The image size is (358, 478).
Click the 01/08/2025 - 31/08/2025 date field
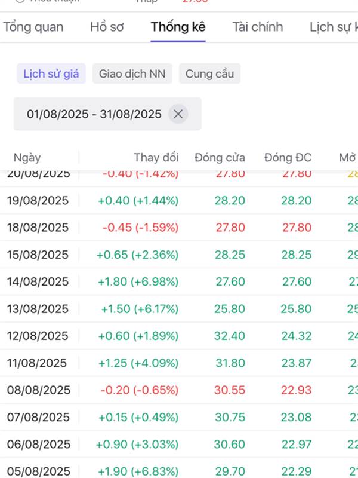pyautogui.click(x=94, y=114)
